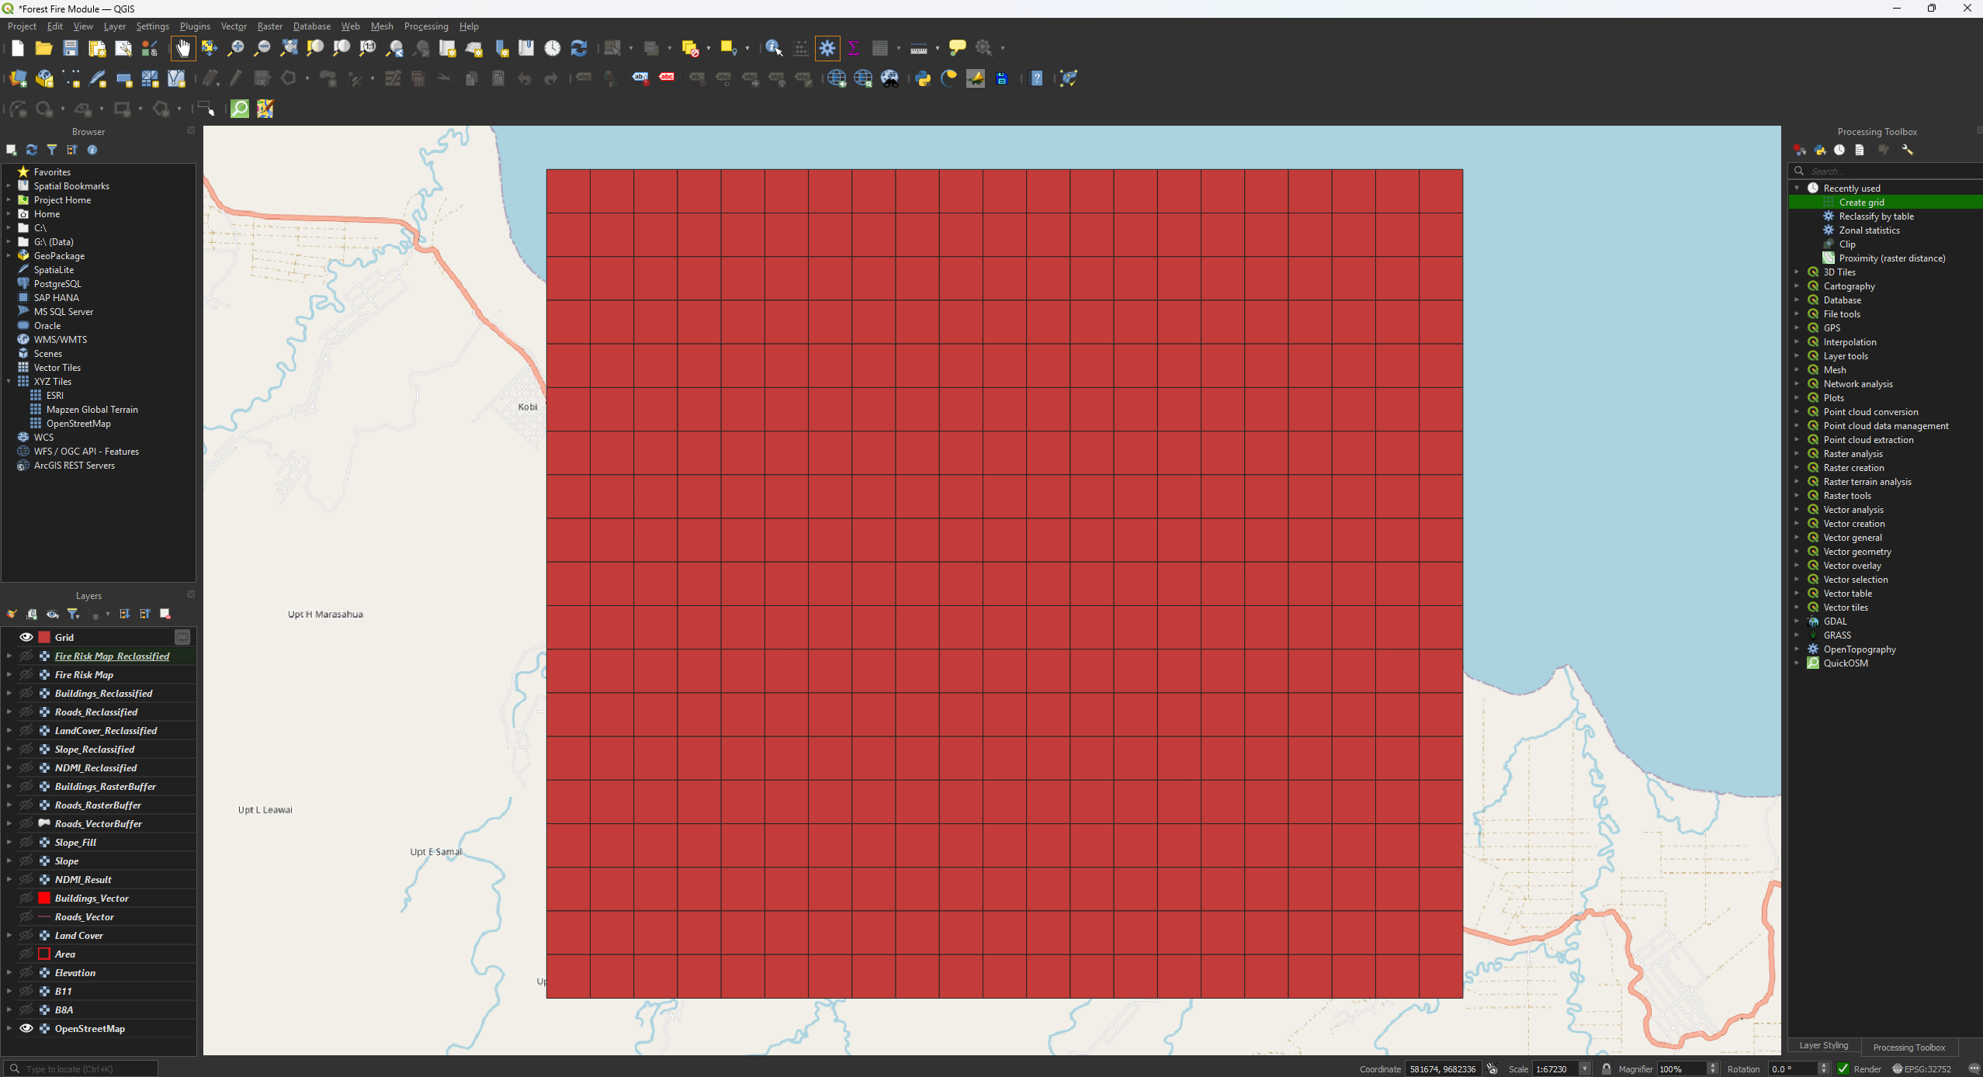Viewport: 1983px width, 1077px height.
Task: Collapse the XYZ Tiles browser node
Action: point(9,382)
